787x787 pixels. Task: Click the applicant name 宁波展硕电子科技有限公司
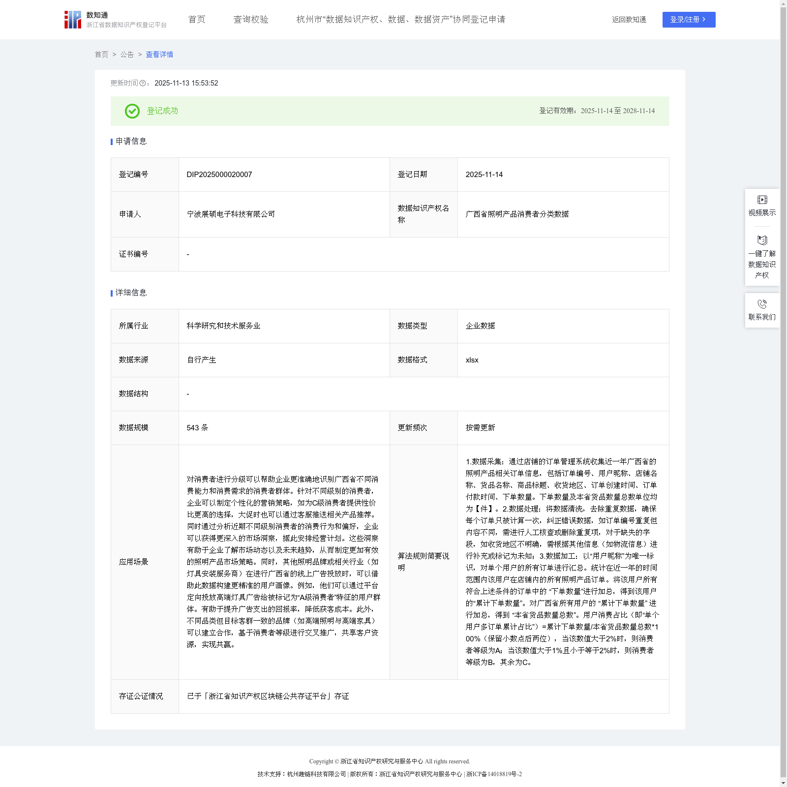coord(231,214)
